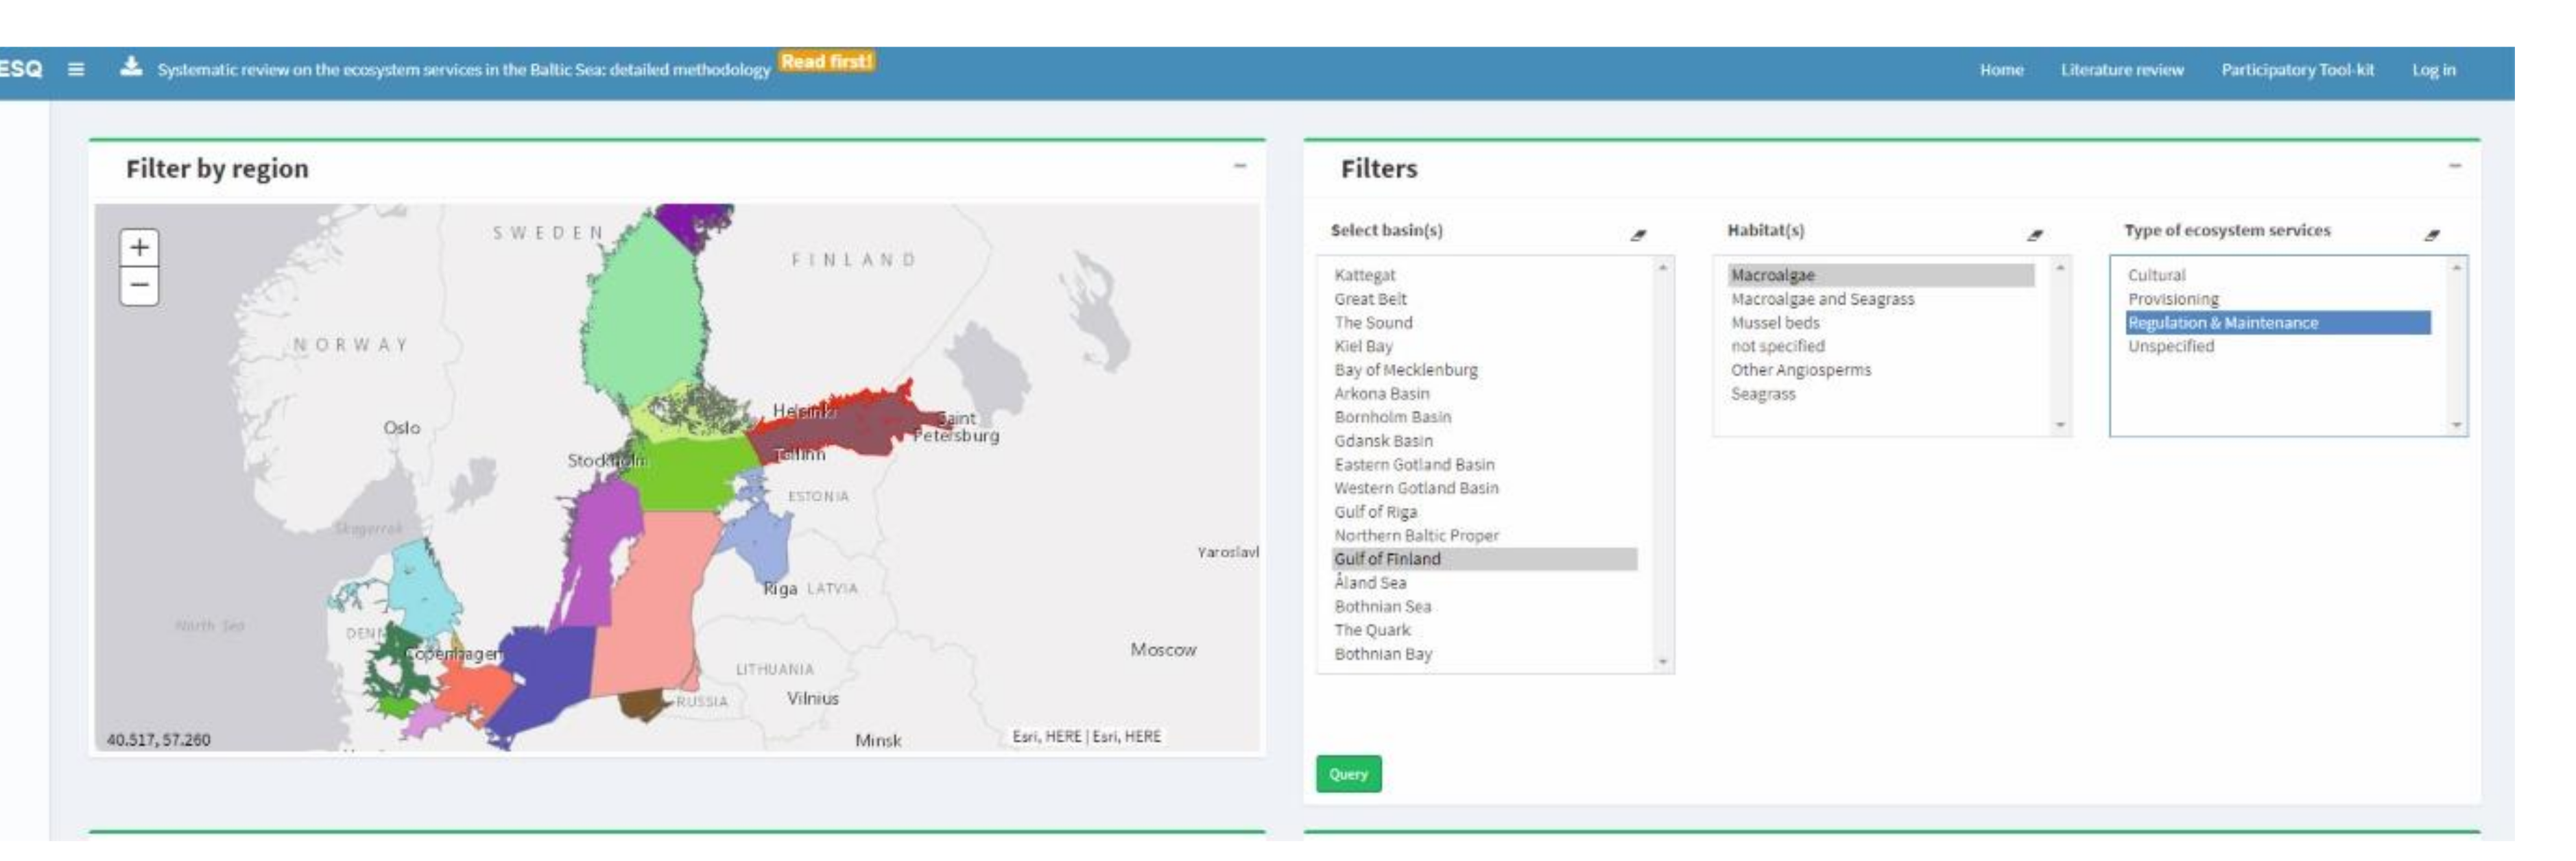The image size is (2576, 861).
Task: Click the Log in link
Action: pyautogui.click(x=2433, y=70)
